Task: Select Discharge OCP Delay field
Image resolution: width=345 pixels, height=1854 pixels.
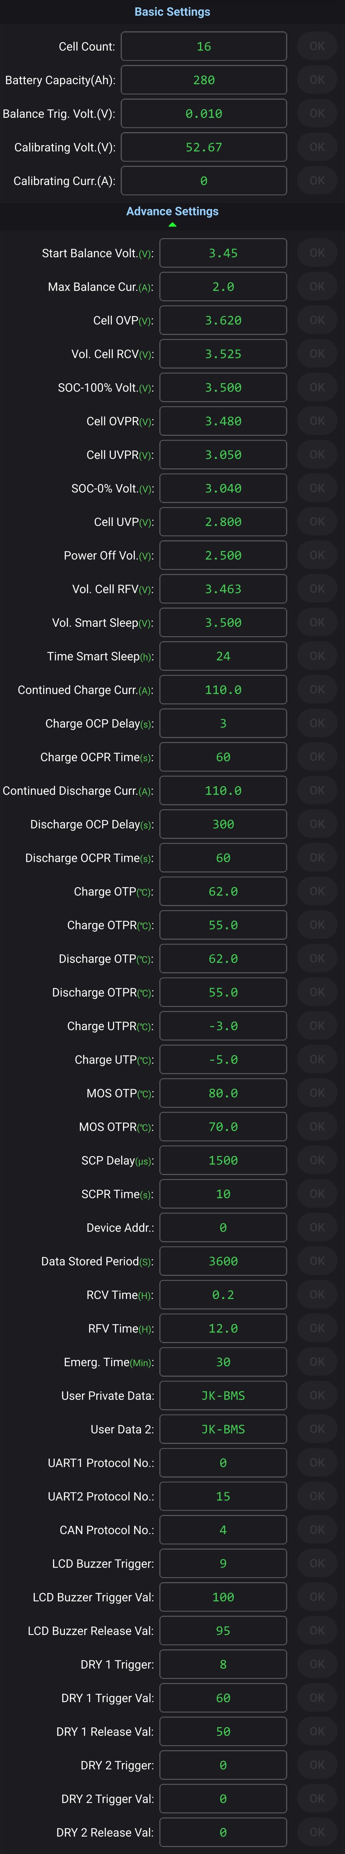Action: pyautogui.click(x=223, y=824)
